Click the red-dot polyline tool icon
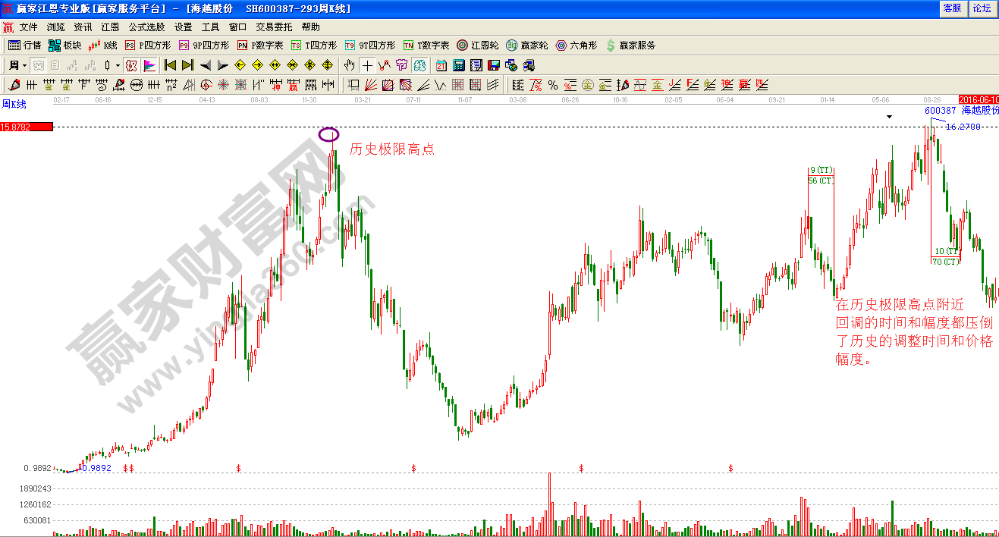This screenshot has width=999, height=537. pos(385,65)
